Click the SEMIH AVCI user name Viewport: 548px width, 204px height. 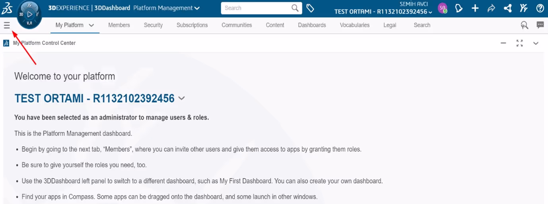pyautogui.click(x=414, y=4)
